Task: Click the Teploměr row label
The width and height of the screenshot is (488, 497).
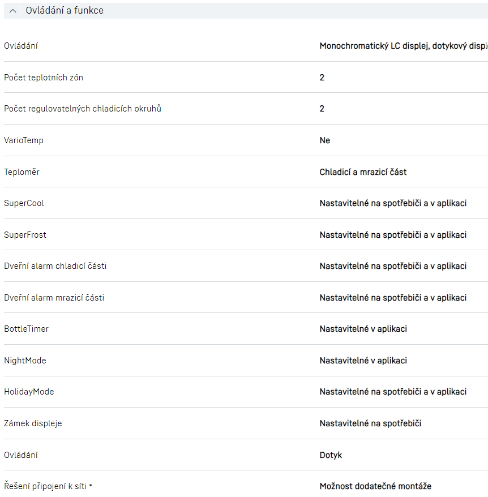Action: coord(22,172)
